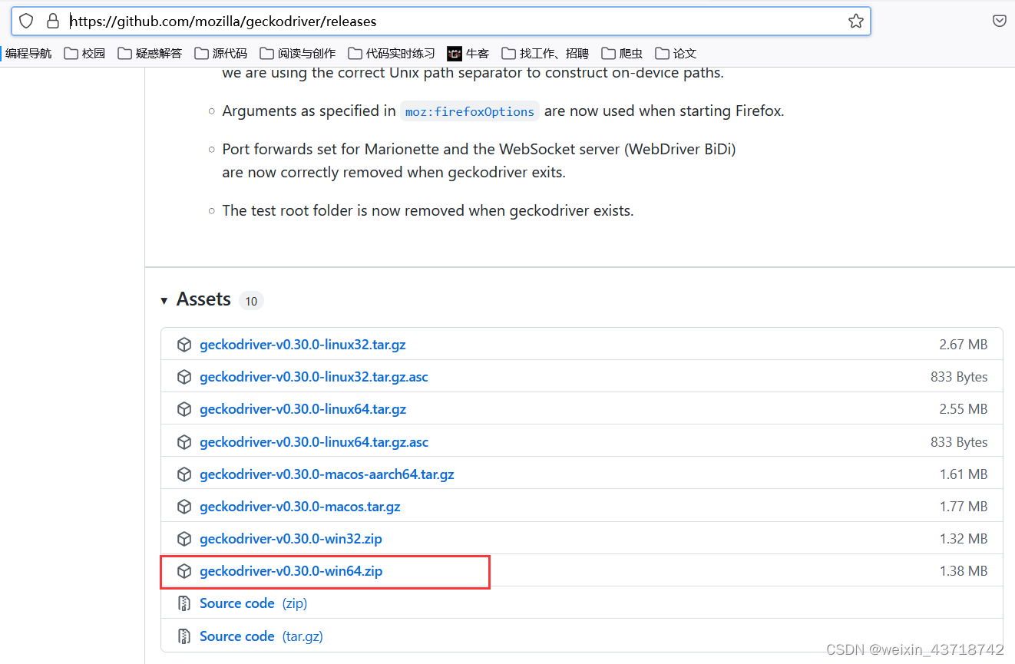Click the package icon beside win64.zip
The width and height of the screenshot is (1015, 664).
(x=184, y=571)
